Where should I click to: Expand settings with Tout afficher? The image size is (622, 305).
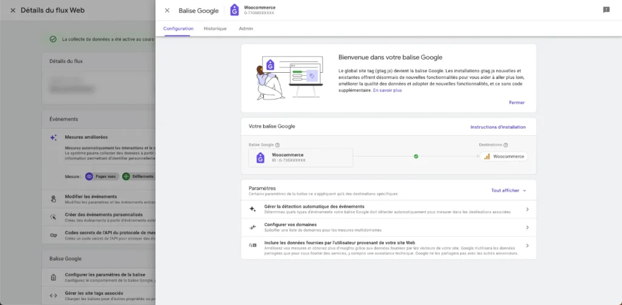[508, 190]
